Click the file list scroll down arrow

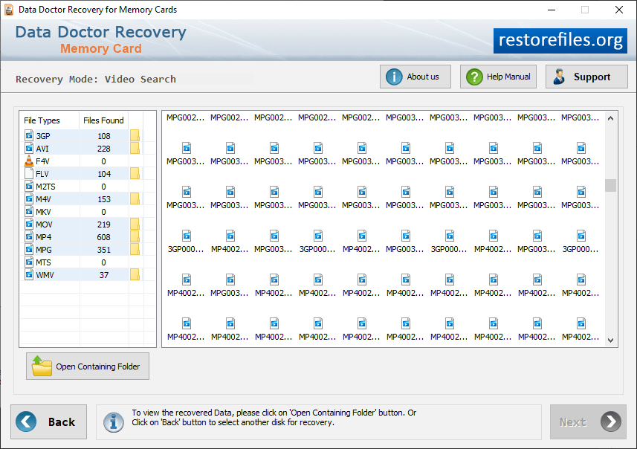click(x=610, y=340)
